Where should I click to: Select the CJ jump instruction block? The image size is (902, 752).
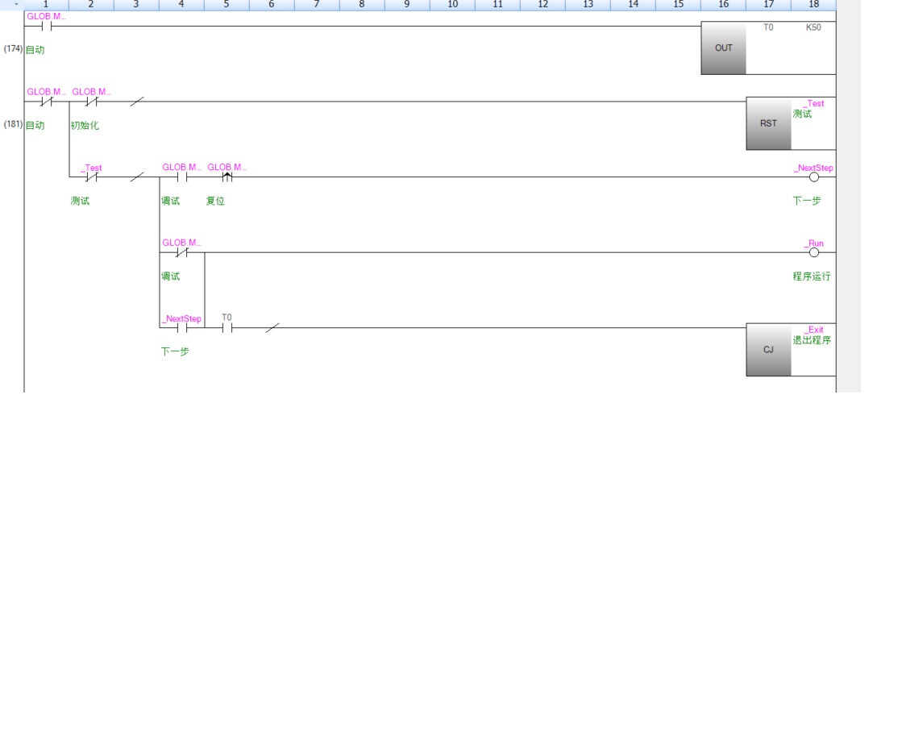pyautogui.click(x=768, y=350)
